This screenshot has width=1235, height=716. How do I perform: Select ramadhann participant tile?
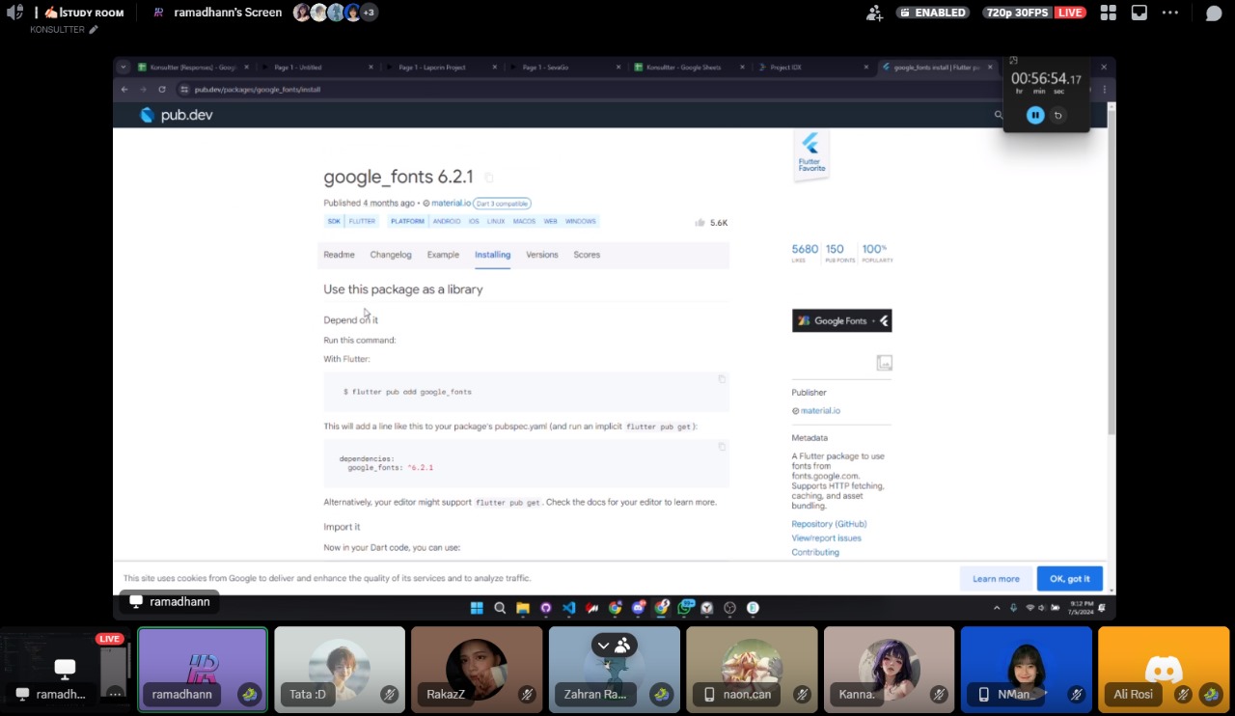coord(203,670)
